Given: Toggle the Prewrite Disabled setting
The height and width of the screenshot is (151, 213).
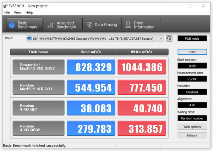Looking at the screenshot, I should (x=192, y=92).
